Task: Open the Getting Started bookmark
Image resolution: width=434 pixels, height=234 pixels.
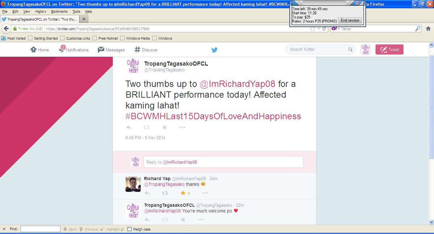Action: click(x=43, y=38)
